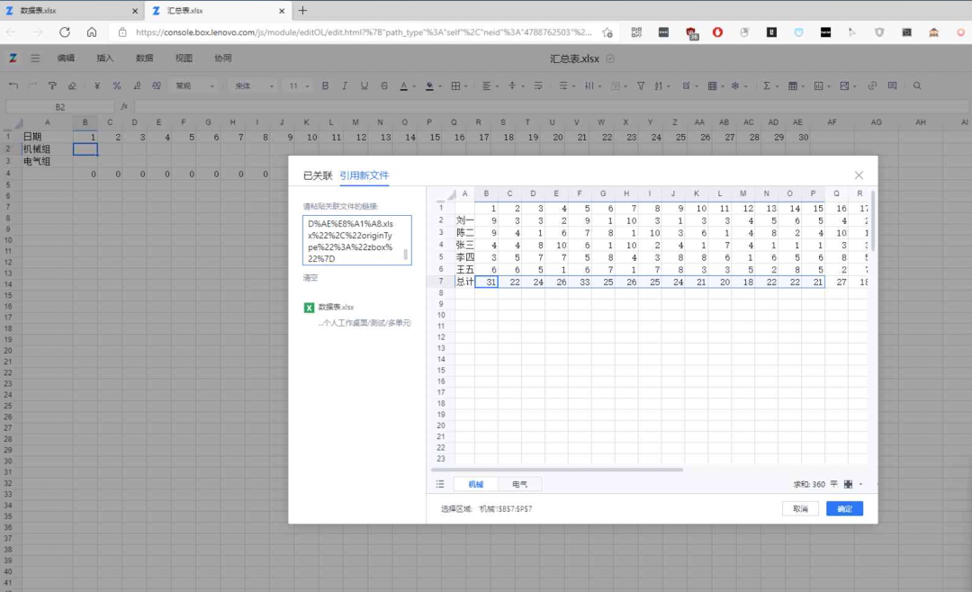Bookmark this page with the star icon

607,32
